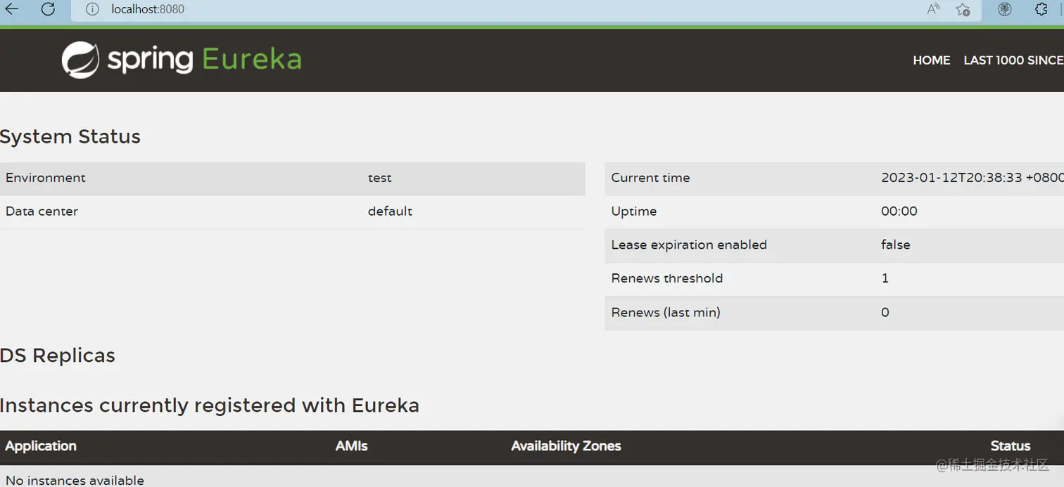The image size is (1064, 487).
Task: Select the Data center label
Action: 42,212
